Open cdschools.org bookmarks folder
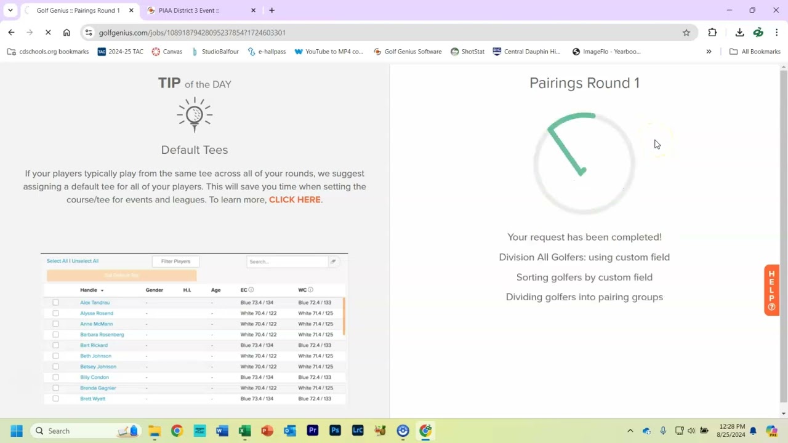This screenshot has height=443, width=788. coord(48,52)
